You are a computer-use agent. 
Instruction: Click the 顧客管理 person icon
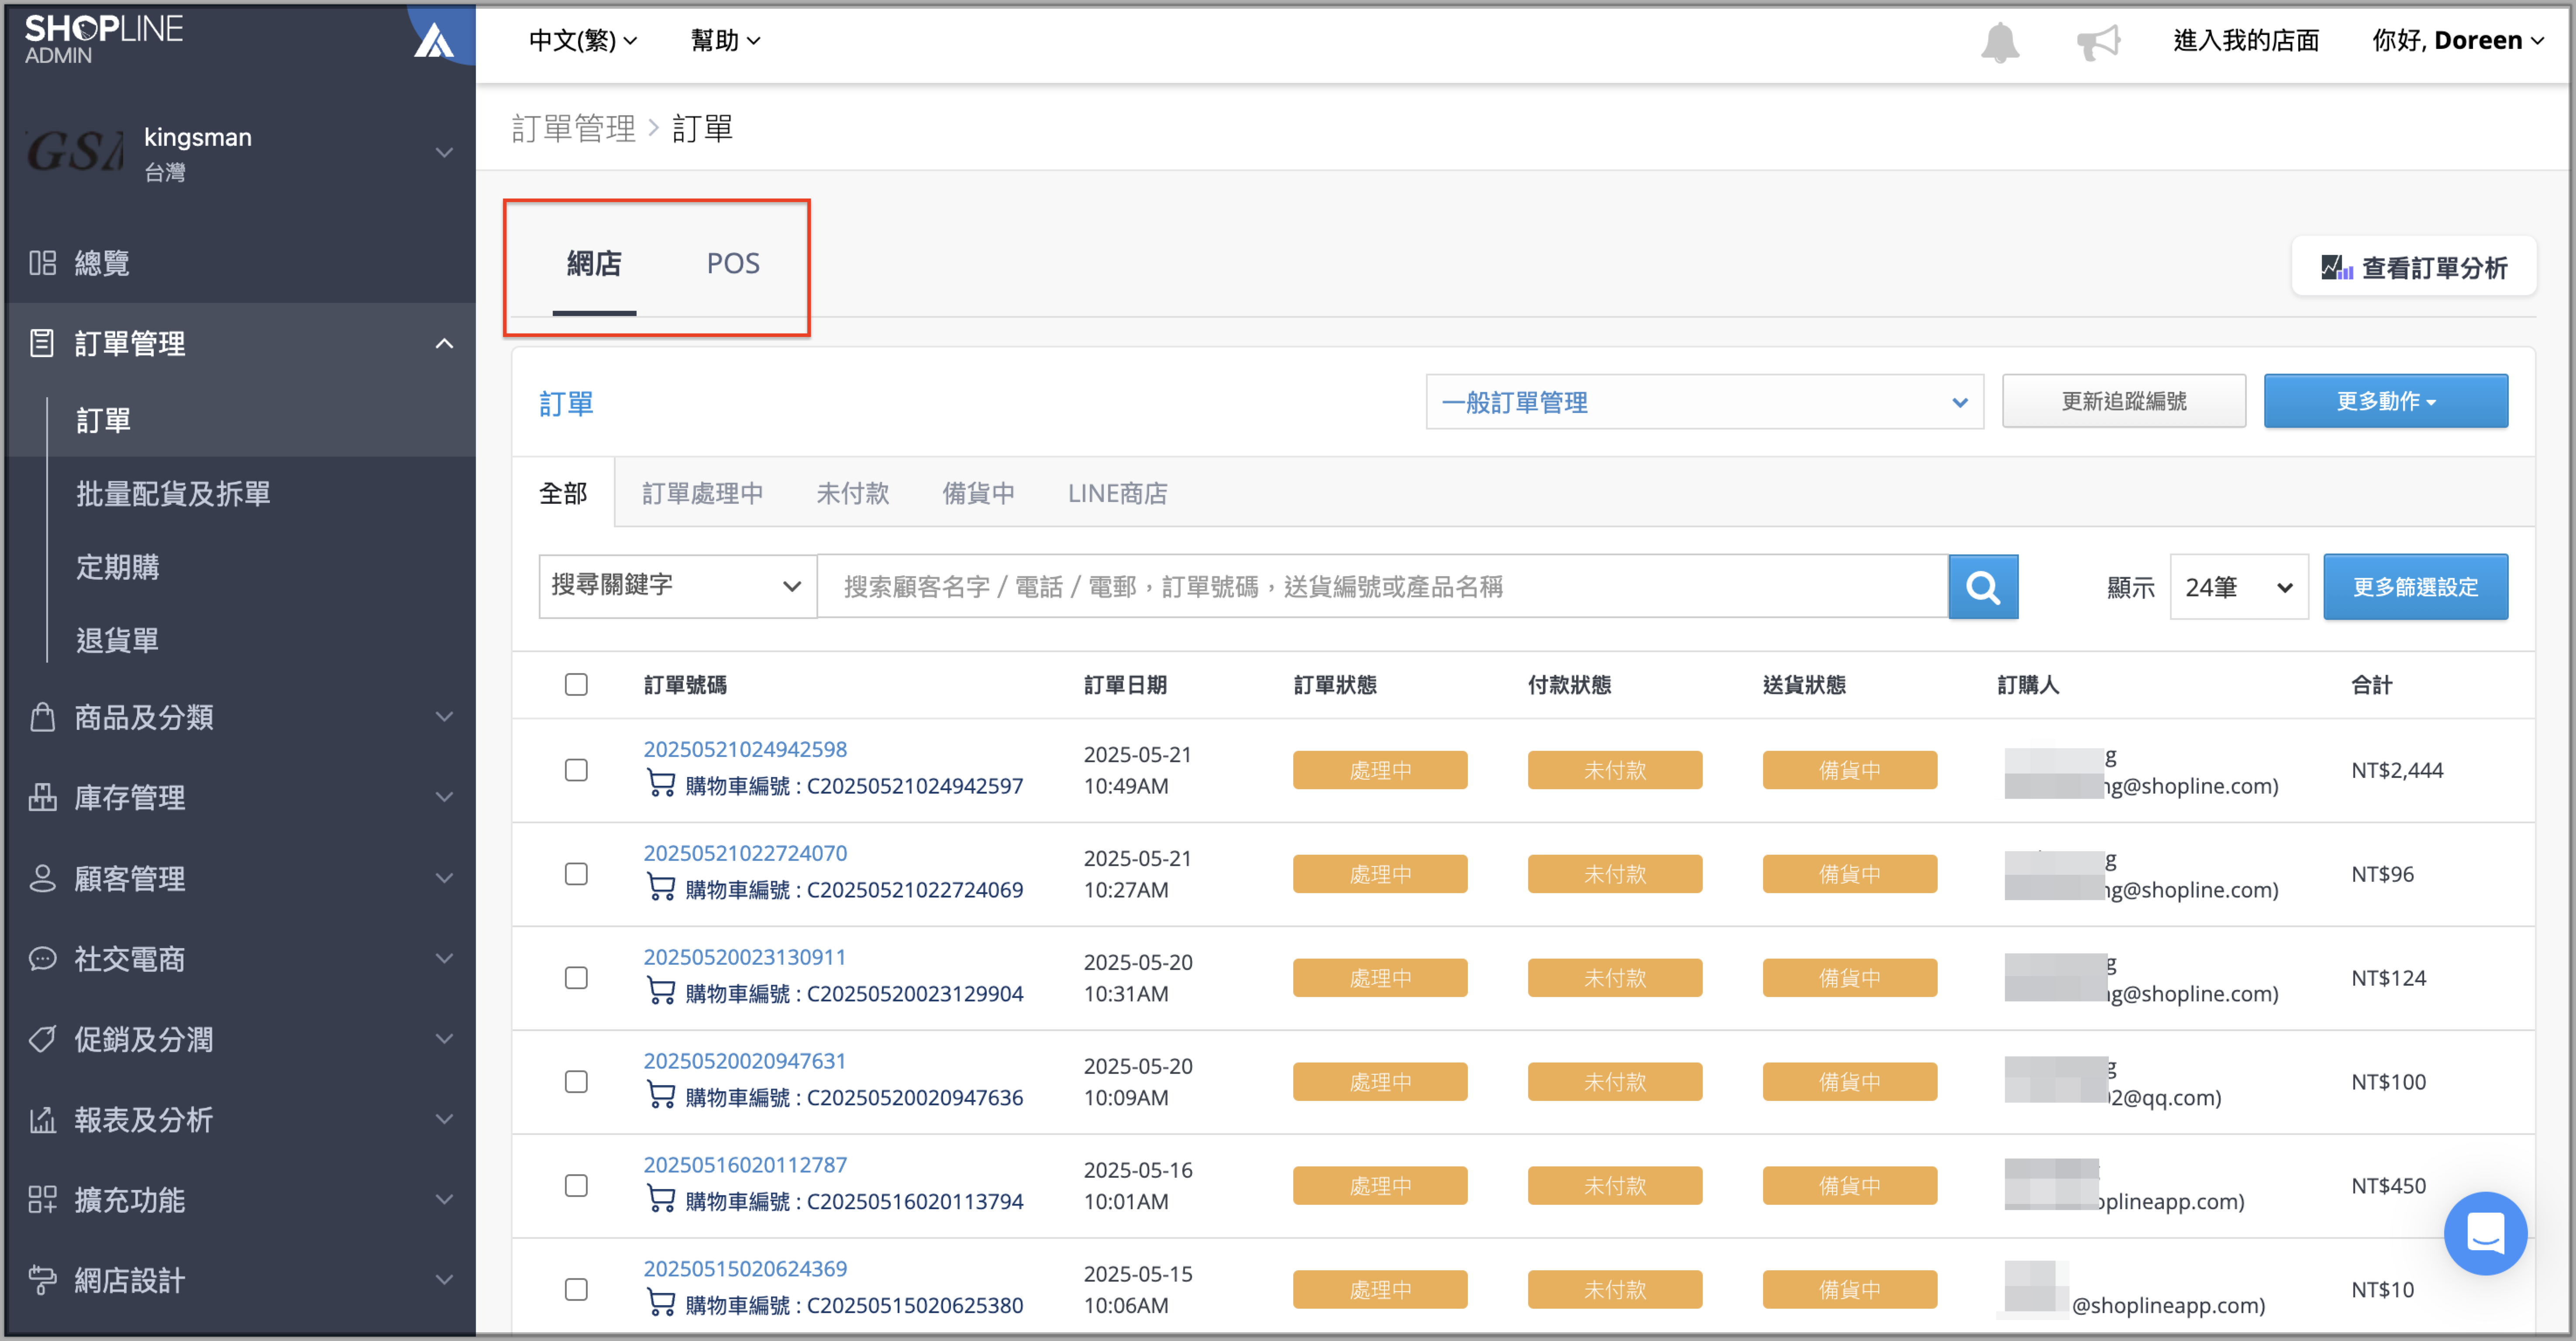click(x=42, y=878)
